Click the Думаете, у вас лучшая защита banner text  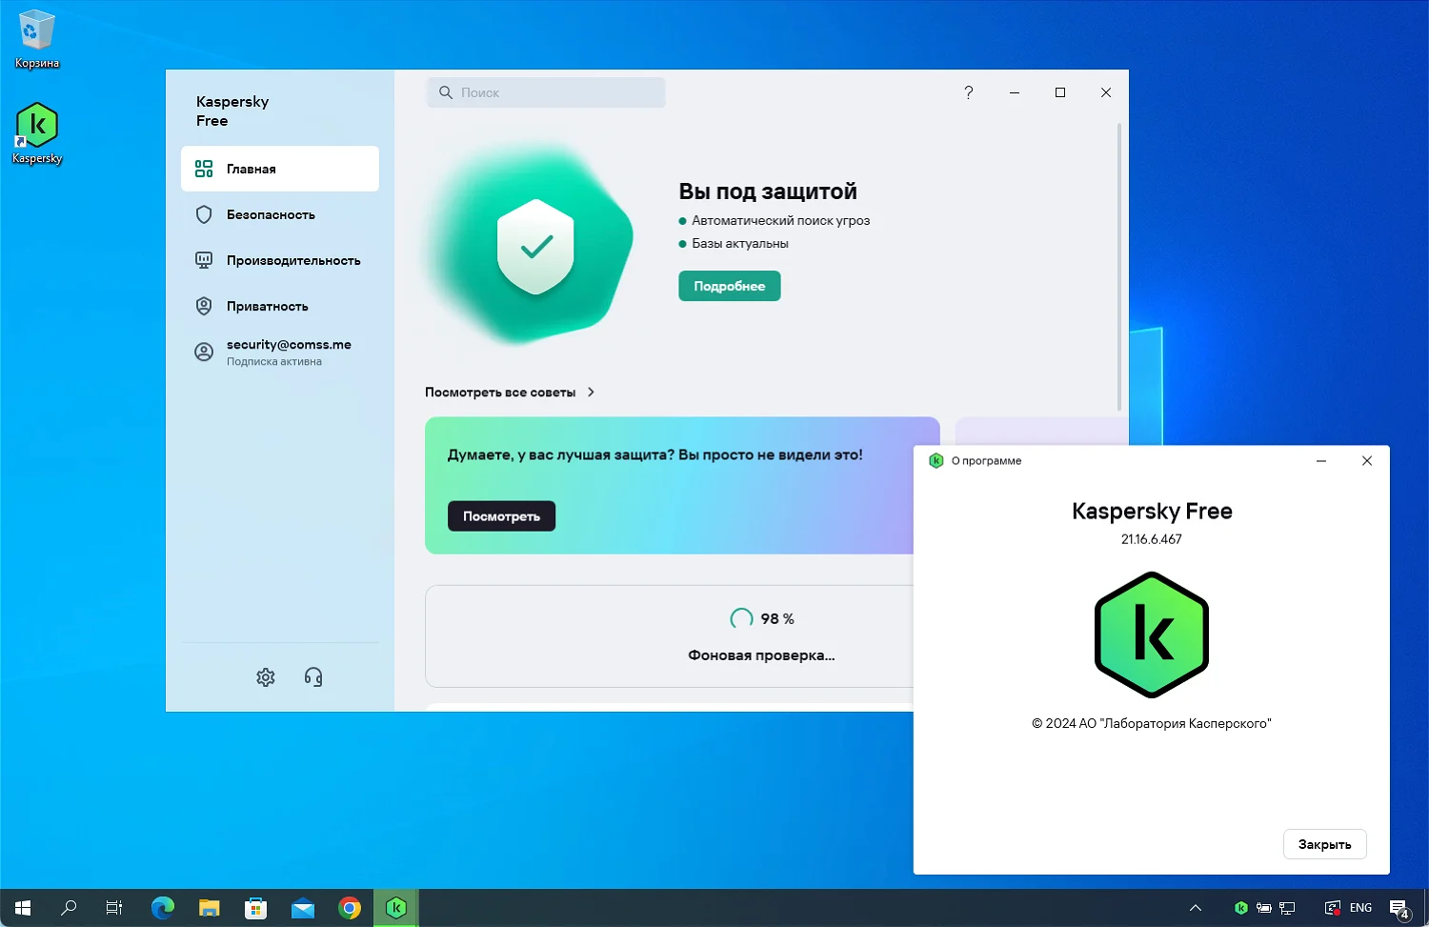655,455
